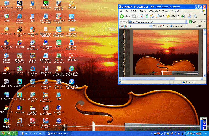Refresh the page in Internet Explorer
Screen dimensions: 209x136
pyautogui.click(x=147, y=16)
